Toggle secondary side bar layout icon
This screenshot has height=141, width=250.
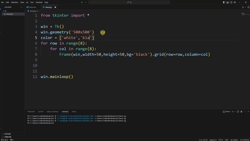(231, 2)
